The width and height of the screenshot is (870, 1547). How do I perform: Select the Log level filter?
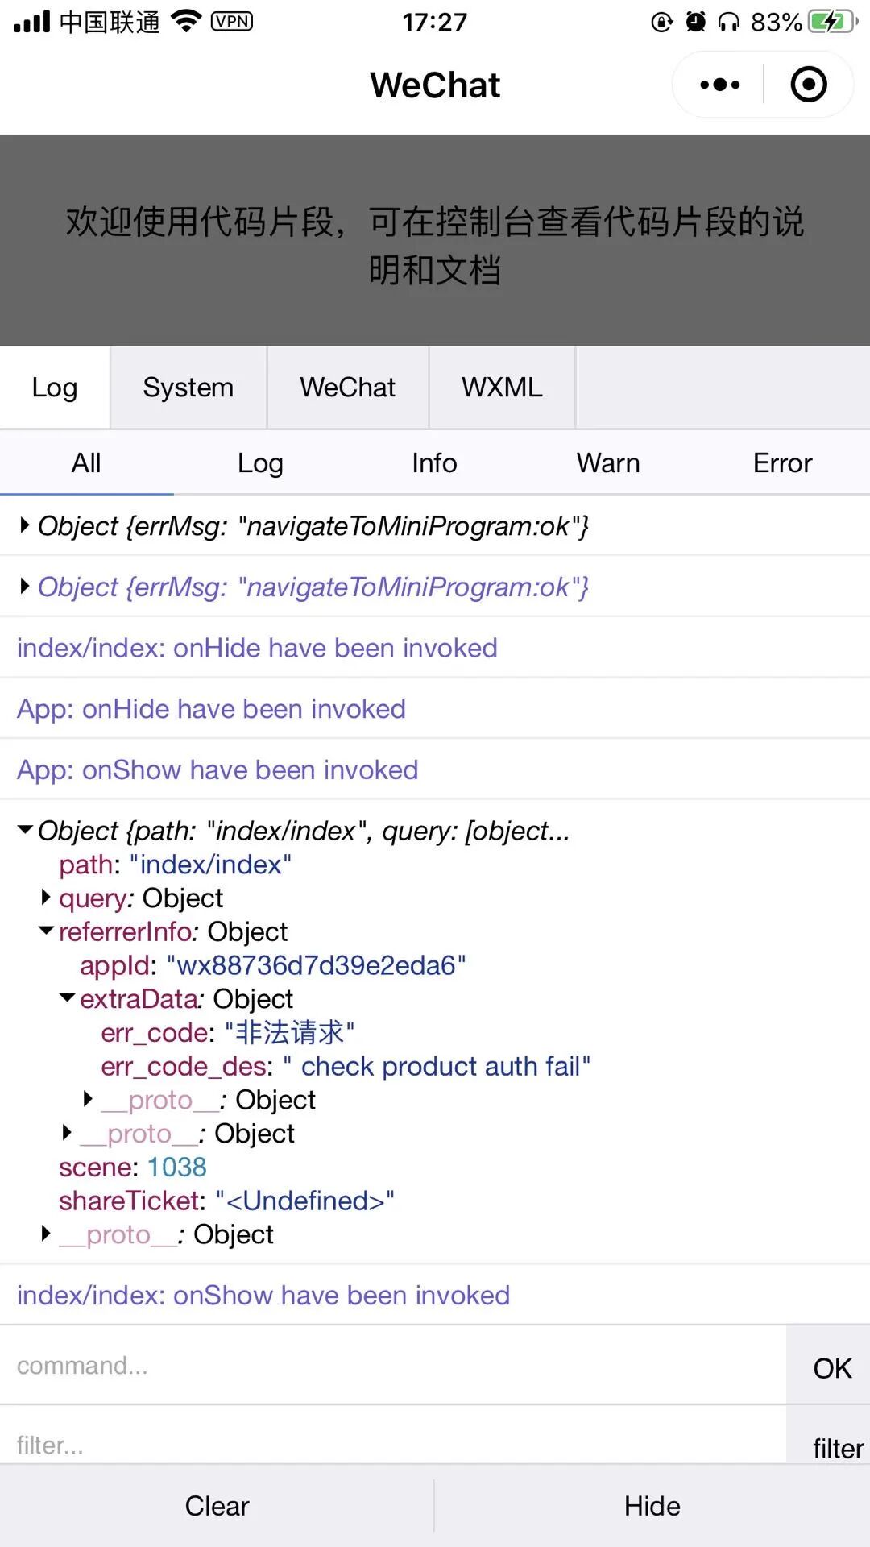[x=260, y=463]
